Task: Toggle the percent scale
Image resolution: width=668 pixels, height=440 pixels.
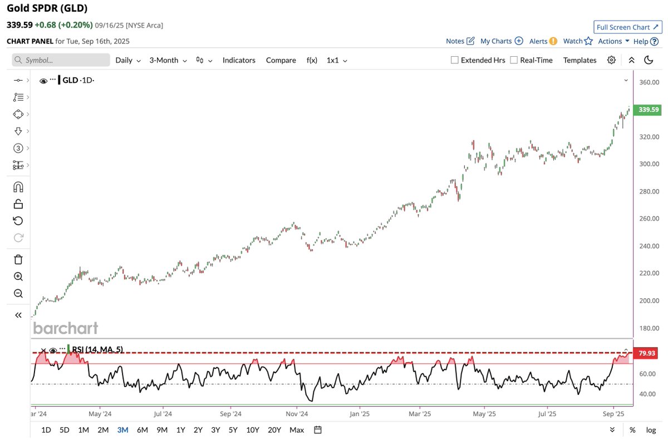Action: tap(632, 430)
